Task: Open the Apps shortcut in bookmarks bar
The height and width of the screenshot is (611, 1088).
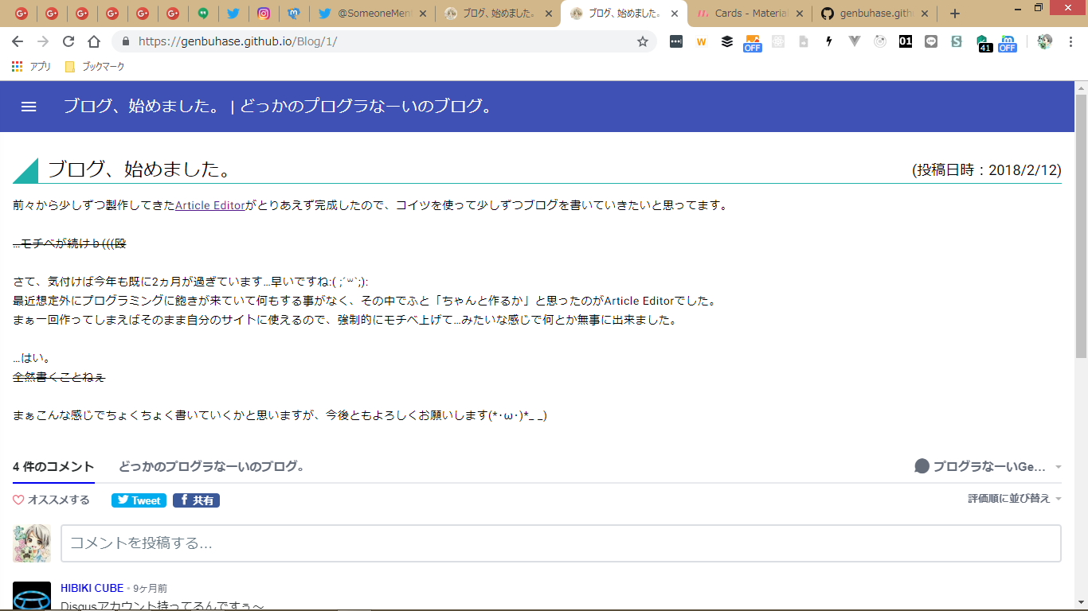Action: (31, 67)
